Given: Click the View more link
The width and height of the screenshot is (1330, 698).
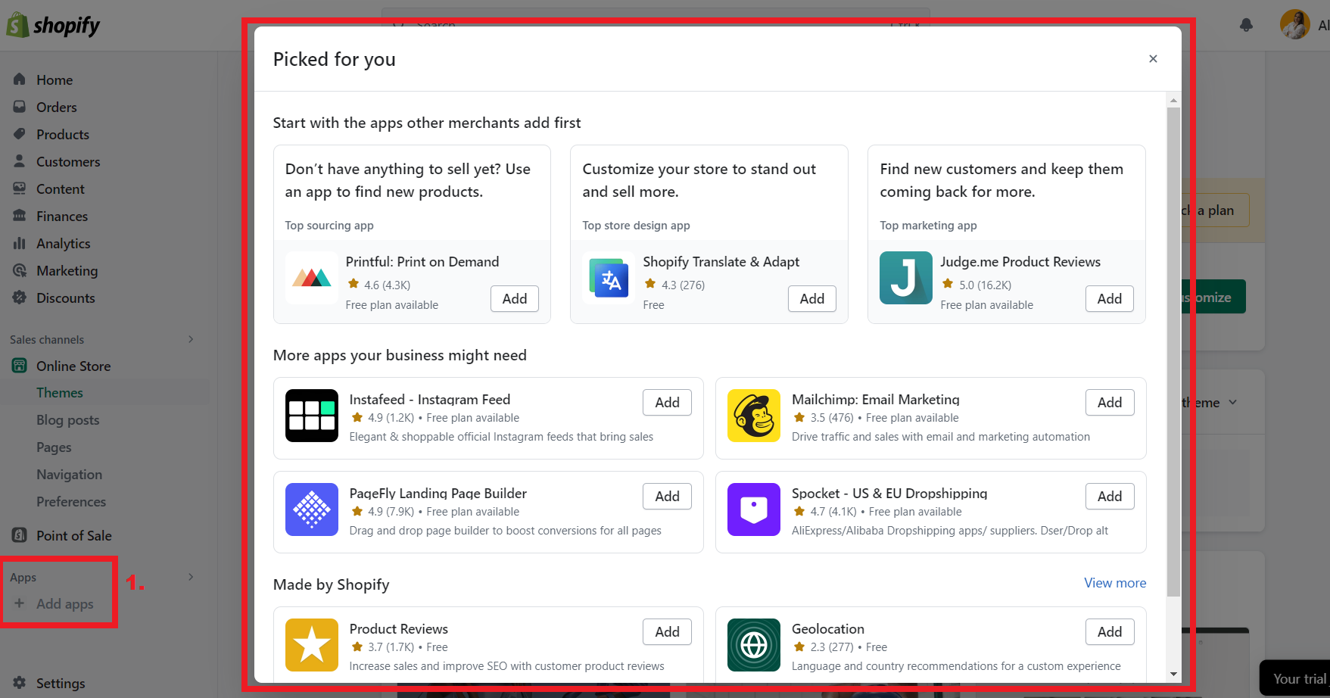Looking at the screenshot, I should [x=1115, y=583].
